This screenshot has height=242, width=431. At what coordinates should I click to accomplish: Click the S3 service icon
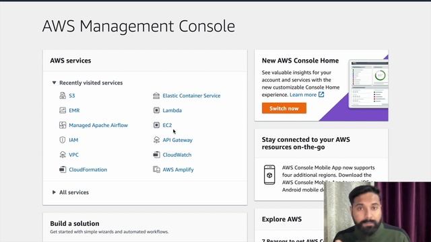click(63, 95)
